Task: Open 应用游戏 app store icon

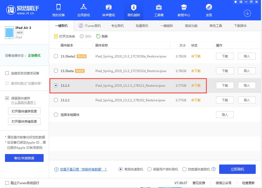Action: pyautogui.click(x=84, y=7)
